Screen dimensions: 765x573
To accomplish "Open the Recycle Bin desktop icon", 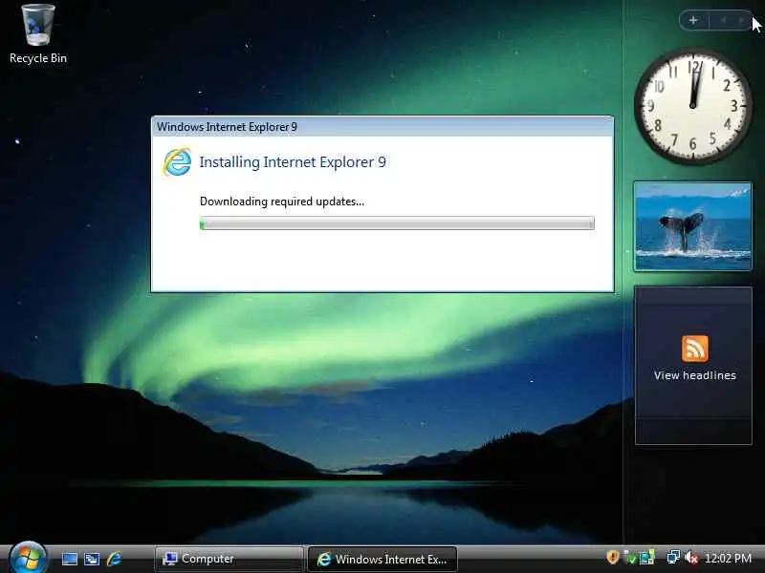I will 37,33.
